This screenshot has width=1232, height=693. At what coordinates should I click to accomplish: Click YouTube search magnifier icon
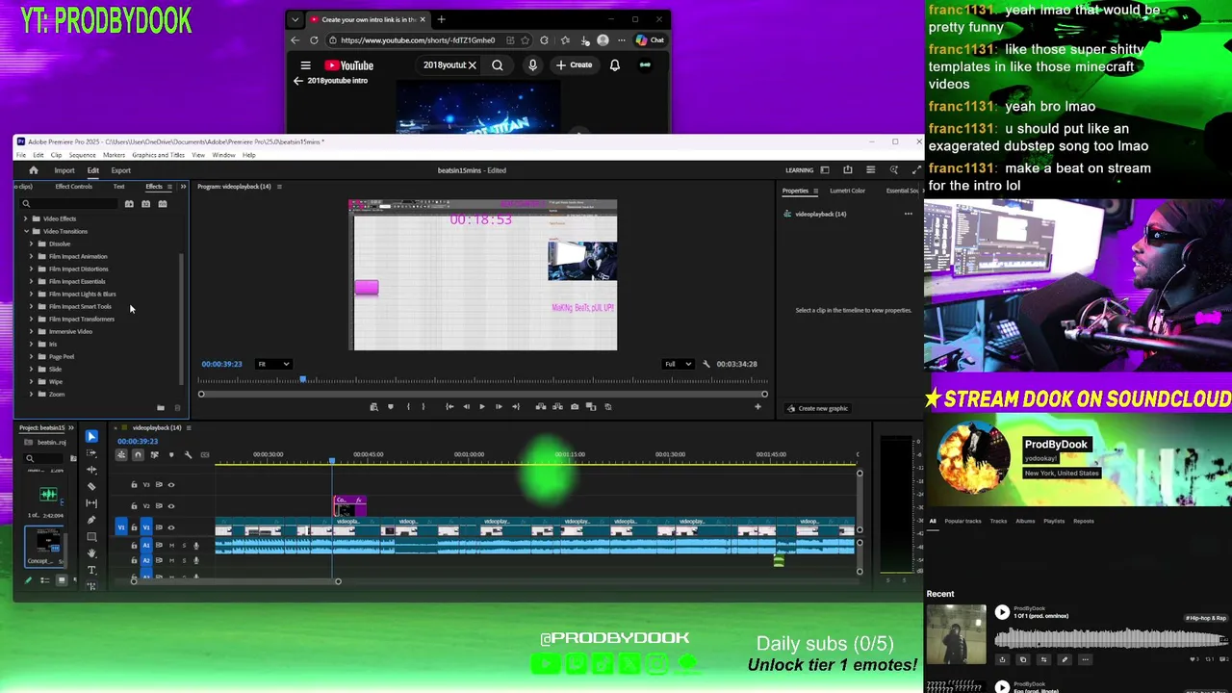point(498,65)
